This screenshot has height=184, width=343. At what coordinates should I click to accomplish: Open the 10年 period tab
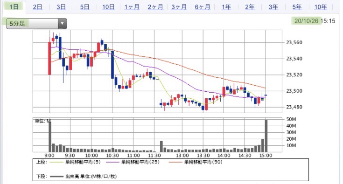pos(321,7)
